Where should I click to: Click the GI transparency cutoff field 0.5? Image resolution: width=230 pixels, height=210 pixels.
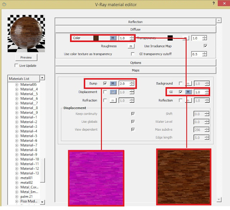click(197, 54)
